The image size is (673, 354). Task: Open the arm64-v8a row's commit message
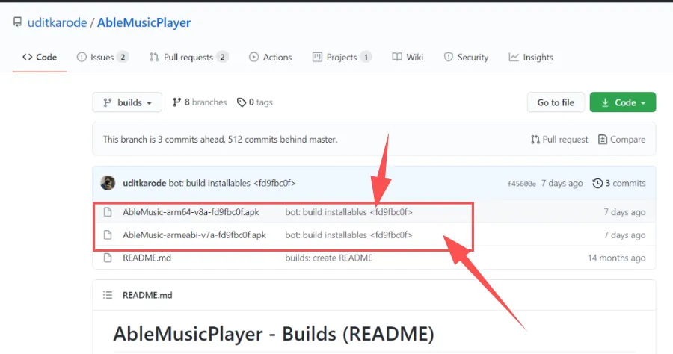click(349, 211)
